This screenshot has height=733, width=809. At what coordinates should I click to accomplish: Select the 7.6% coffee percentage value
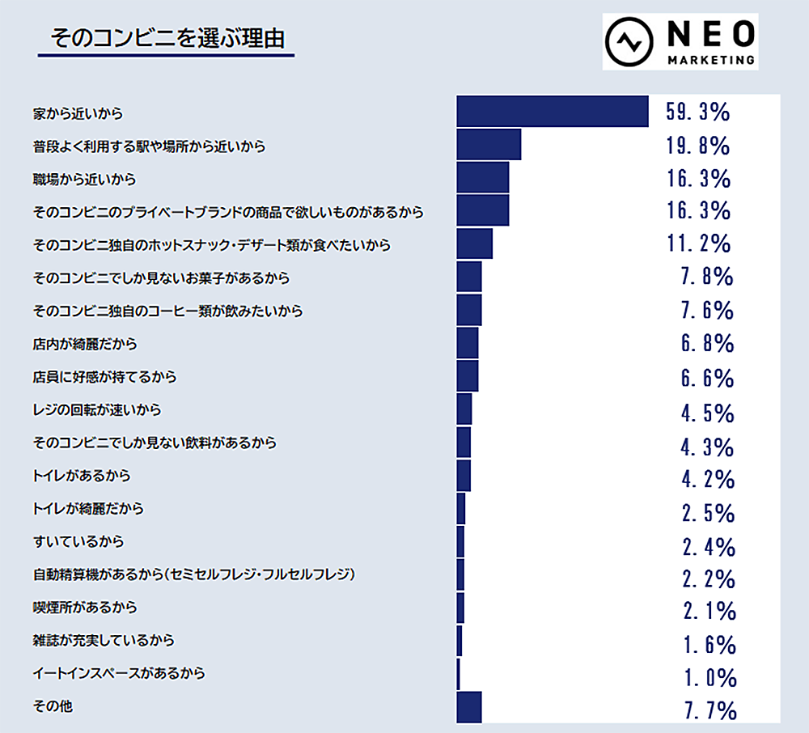(x=707, y=311)
